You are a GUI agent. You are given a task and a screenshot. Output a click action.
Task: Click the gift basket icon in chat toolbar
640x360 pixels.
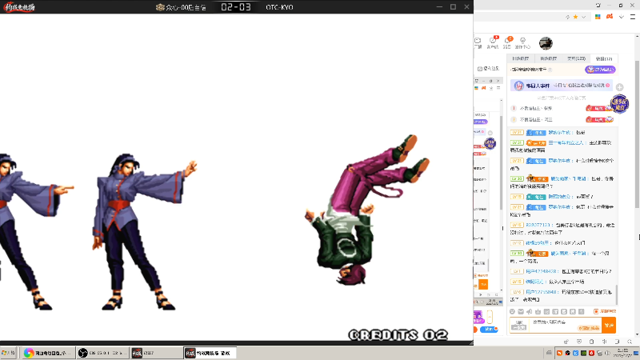click(538, 311)
